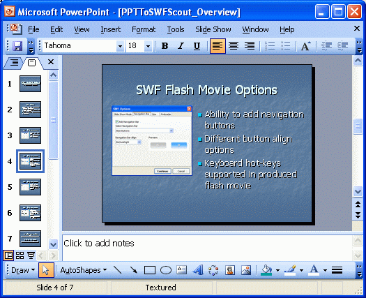The height and width of the screenshot is (298, 366).
Task: Apply Align Left to text
Action: point(218,46)
